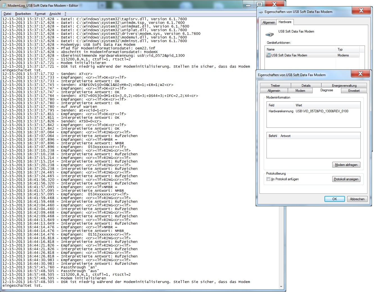The image size is (386, 292).
Task: Open the Format menu in Editor
Action: pos(40,14)
